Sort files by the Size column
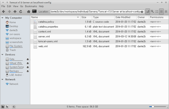The image size is (169, 109). click(86, 17)
